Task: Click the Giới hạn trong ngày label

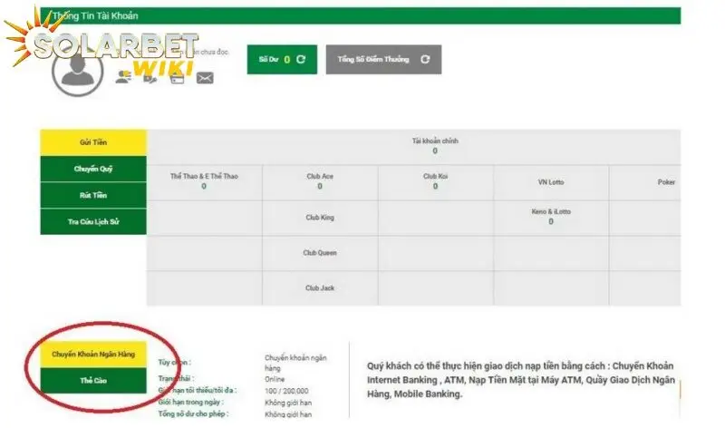Action: tap(191, 402)
